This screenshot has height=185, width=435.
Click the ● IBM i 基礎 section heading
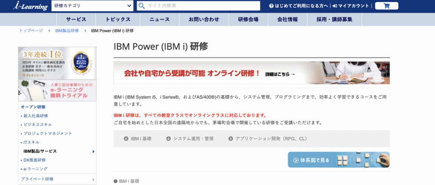[127, 181]
